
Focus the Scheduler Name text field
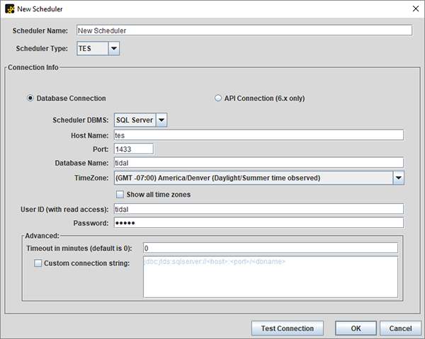pos(244,30)
